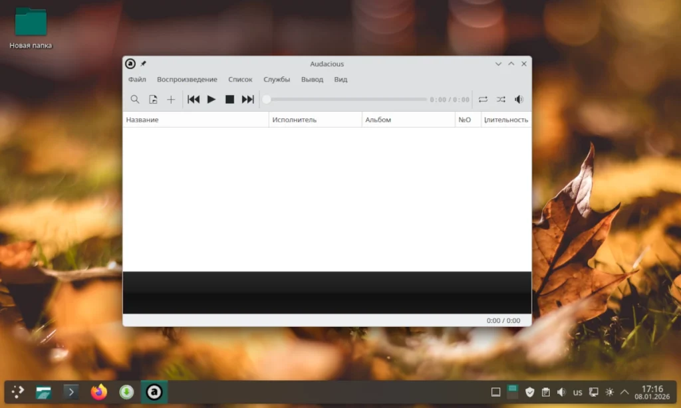The image size is (681, 408).
Task: Skip to next track
Action: (247, 100)
